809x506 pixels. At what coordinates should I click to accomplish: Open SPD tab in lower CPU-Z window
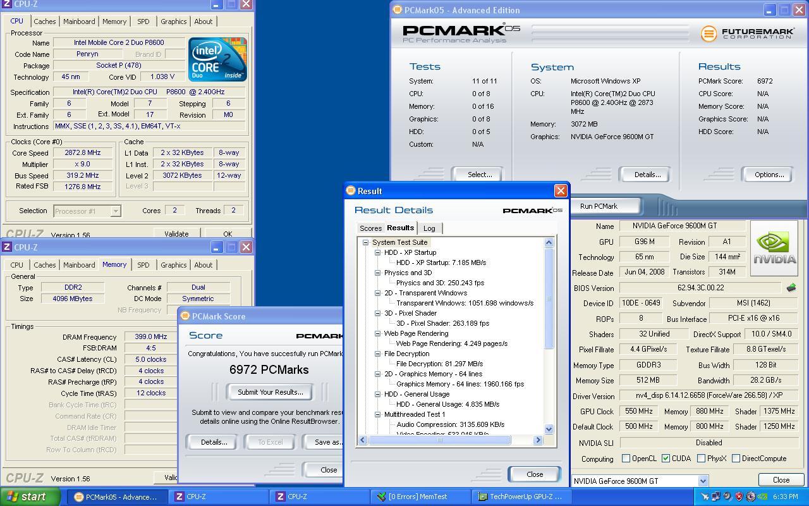pyautogui.click(x=143, y=265)
